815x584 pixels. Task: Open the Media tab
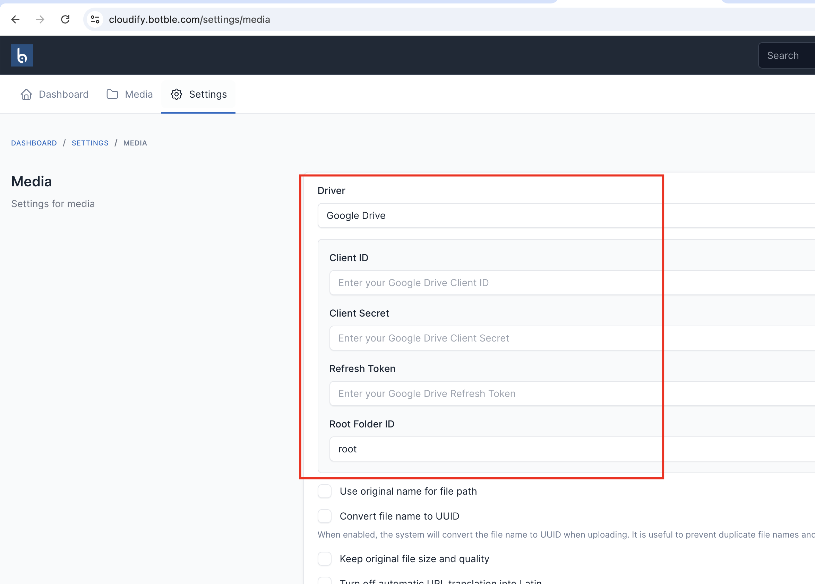click(129, 95)
